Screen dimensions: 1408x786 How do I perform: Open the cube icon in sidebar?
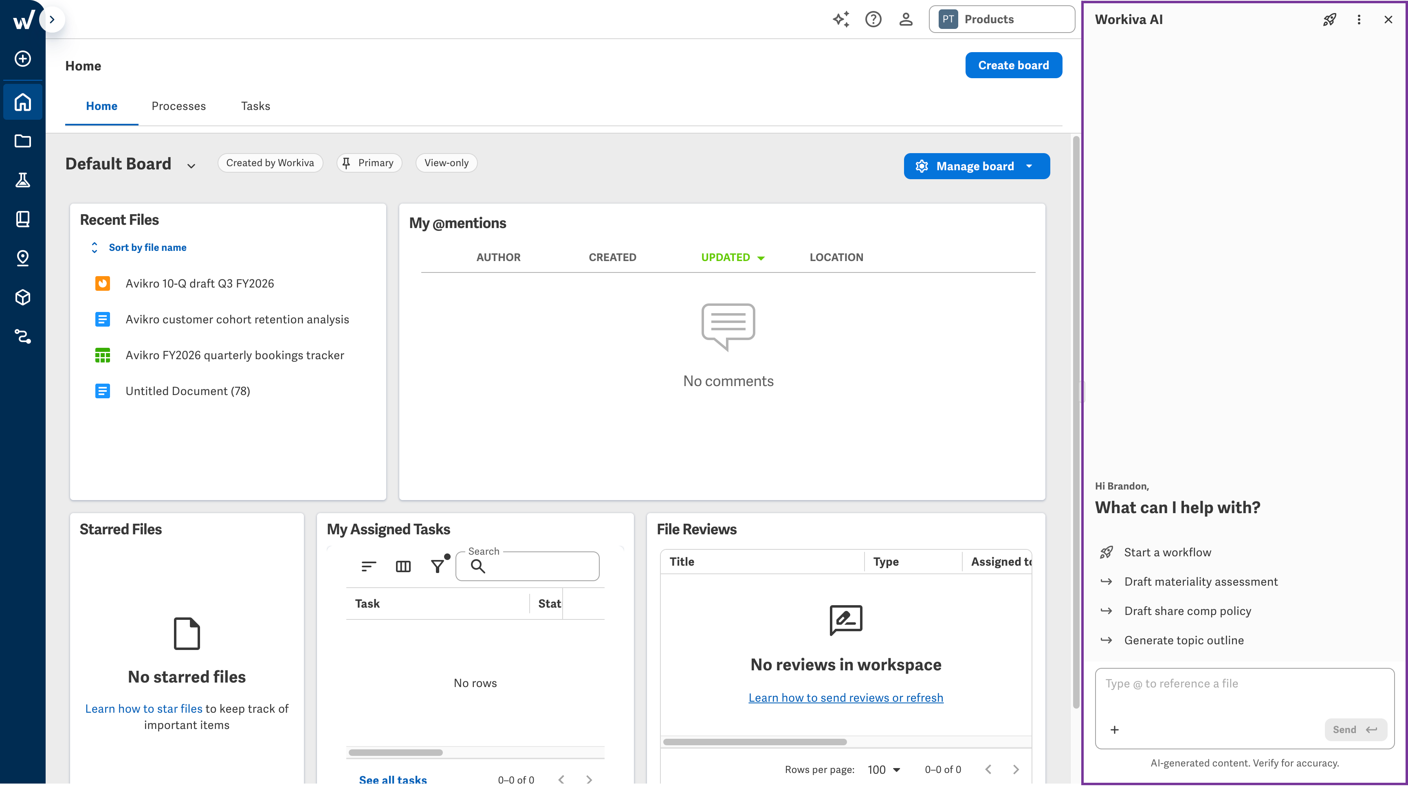(x=23, y=297)
